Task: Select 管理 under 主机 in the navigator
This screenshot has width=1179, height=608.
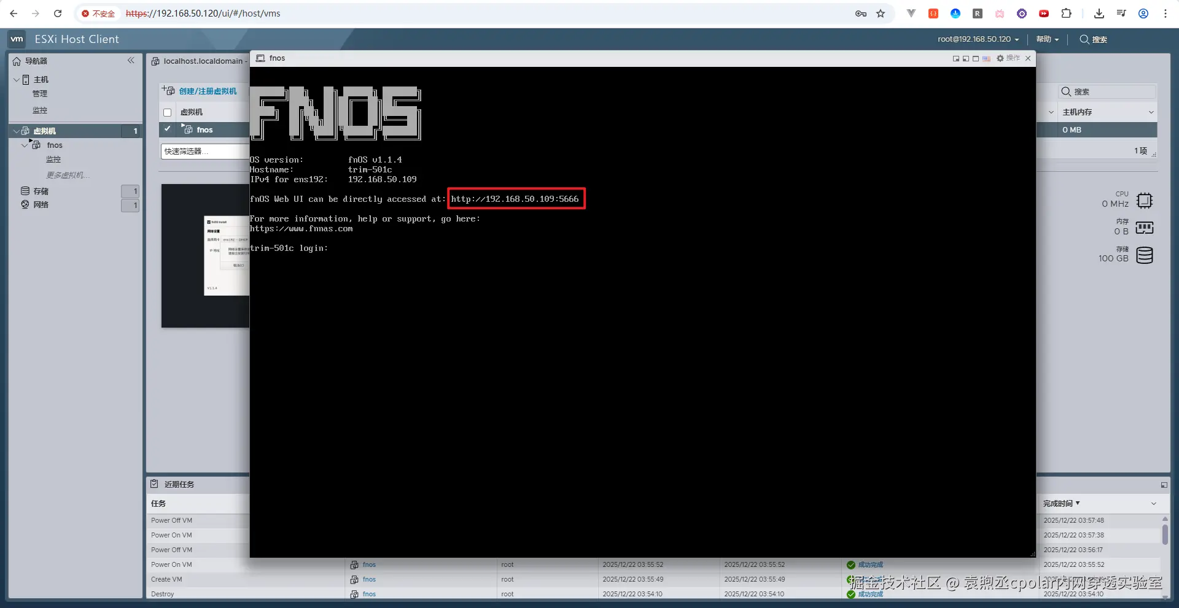Action: tap(40, 94)
